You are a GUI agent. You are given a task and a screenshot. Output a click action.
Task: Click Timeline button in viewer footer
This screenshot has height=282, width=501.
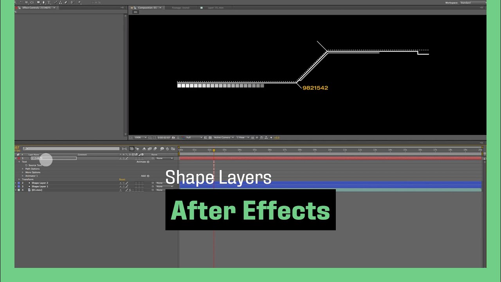(261, 137)
